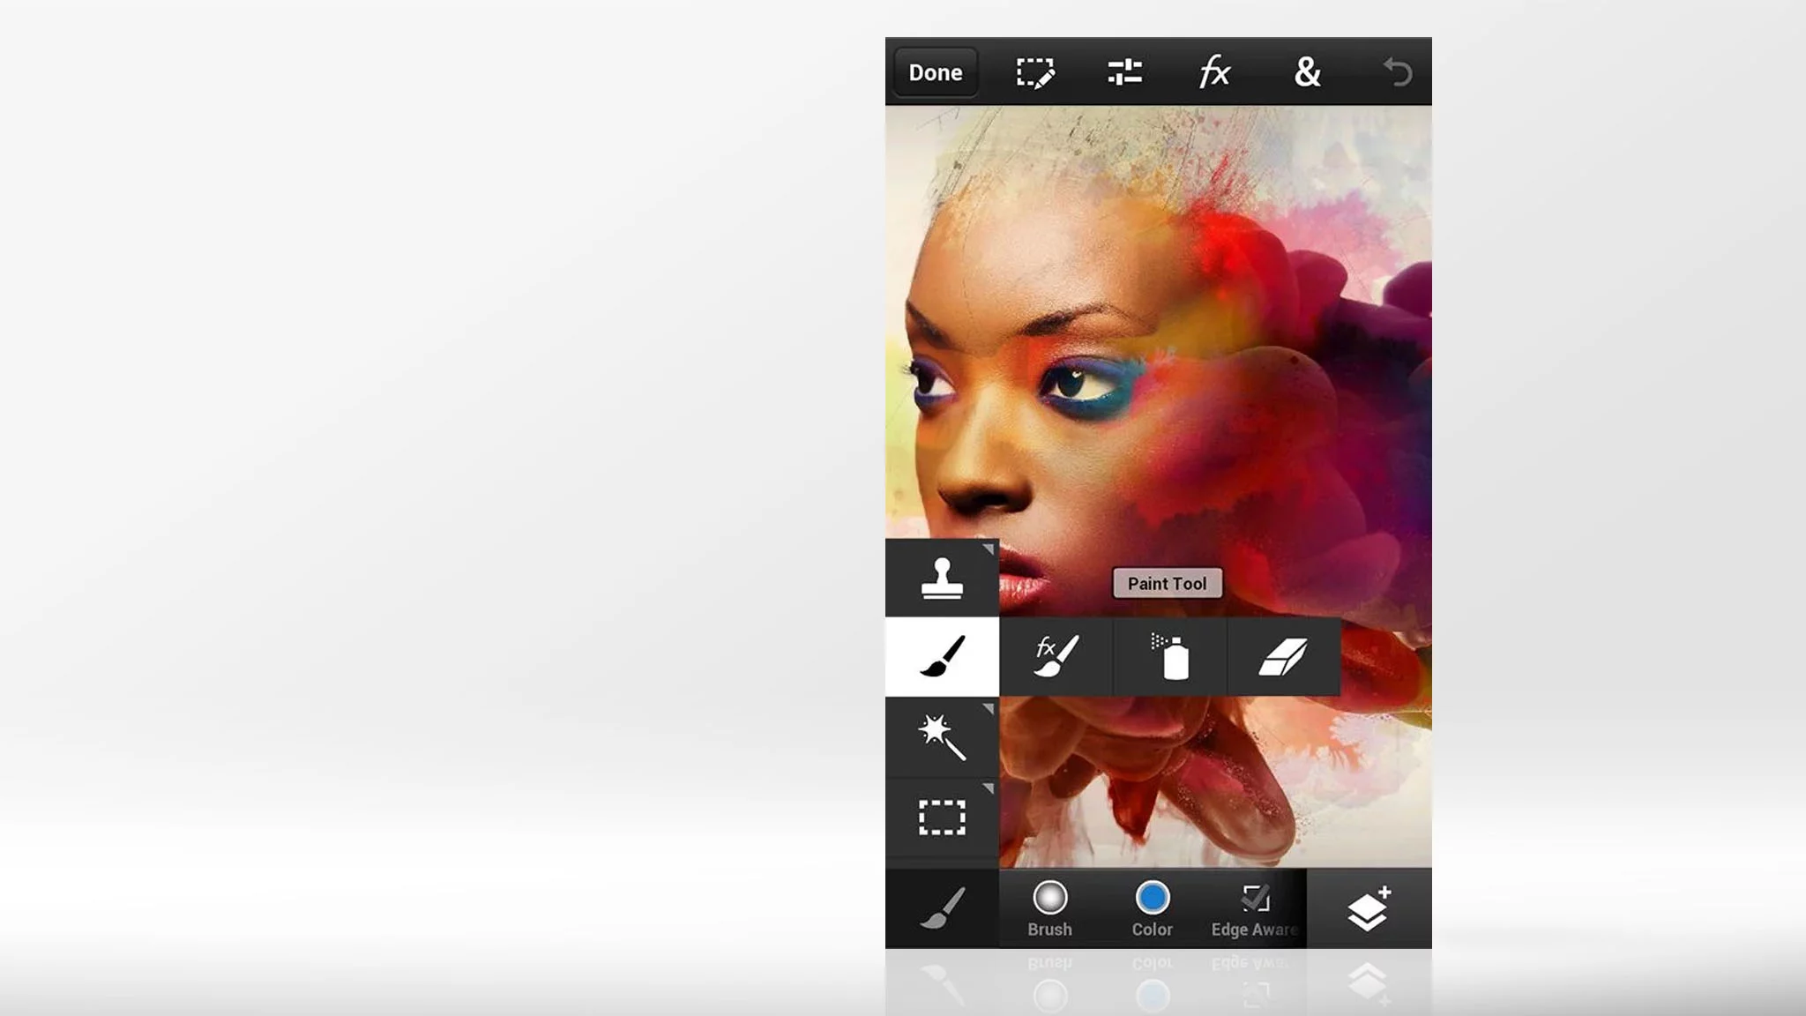This screenshot has width=1806, height=1016.
Task: Tap the & workflow icon in top bar
Action: pyautogui.click(x=1306, y=73)
